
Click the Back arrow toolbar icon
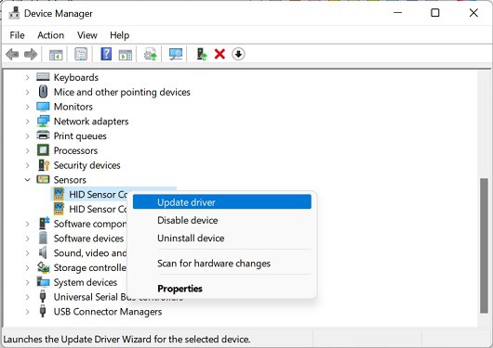click(12, 54)
